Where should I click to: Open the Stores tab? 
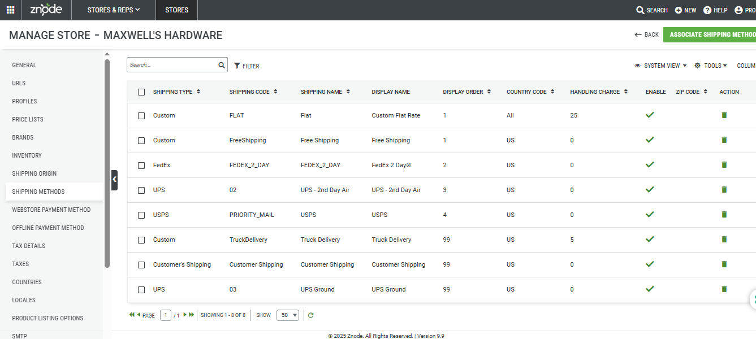tap(177, 10)
